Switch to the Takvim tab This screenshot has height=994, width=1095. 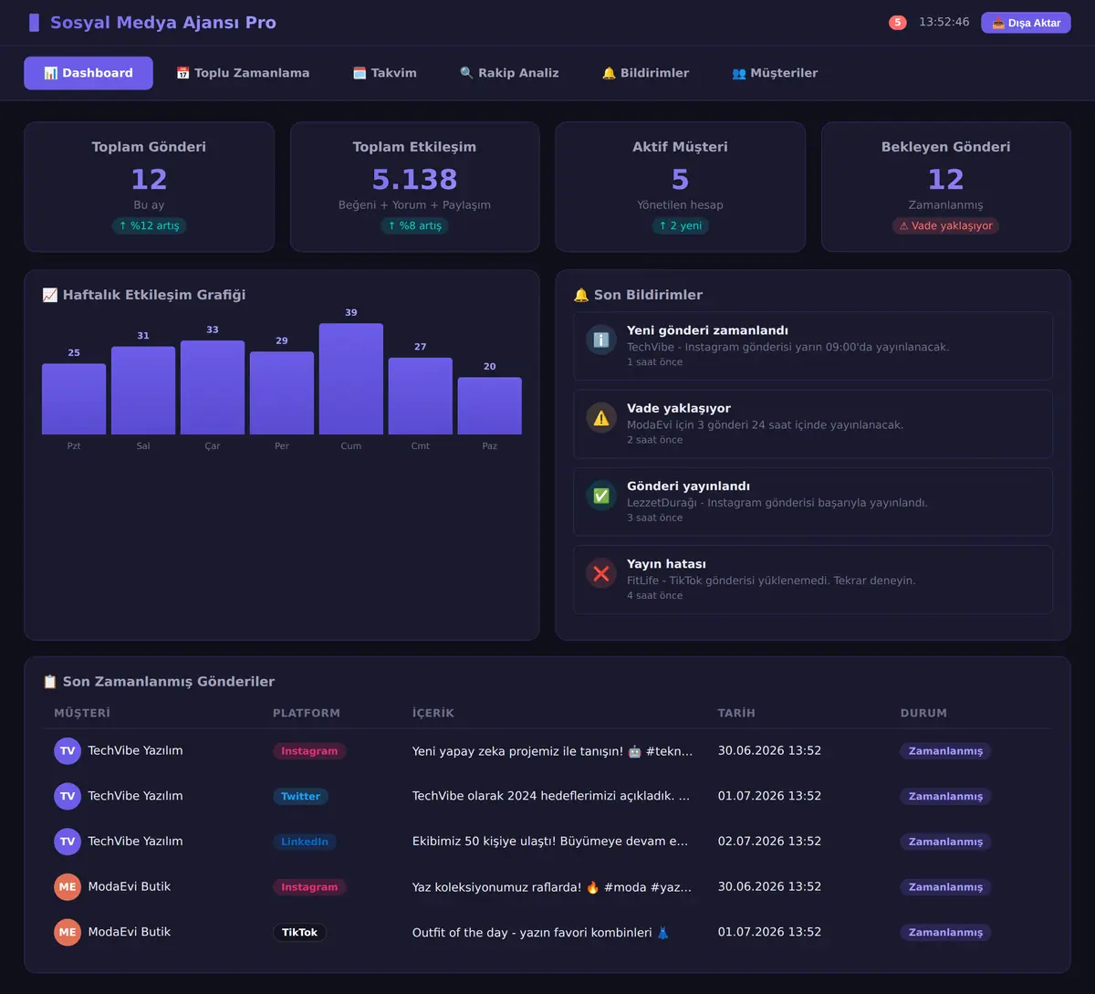click(x=384, y=73)
